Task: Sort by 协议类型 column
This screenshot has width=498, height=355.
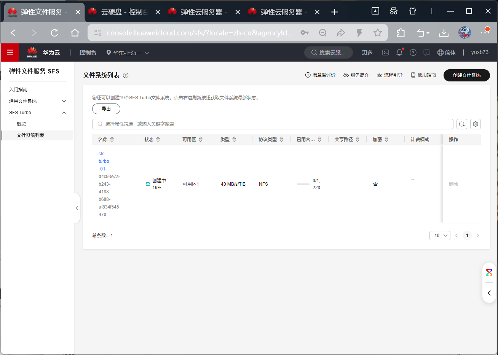Action: pyautogui.click(x=281, y=140)
